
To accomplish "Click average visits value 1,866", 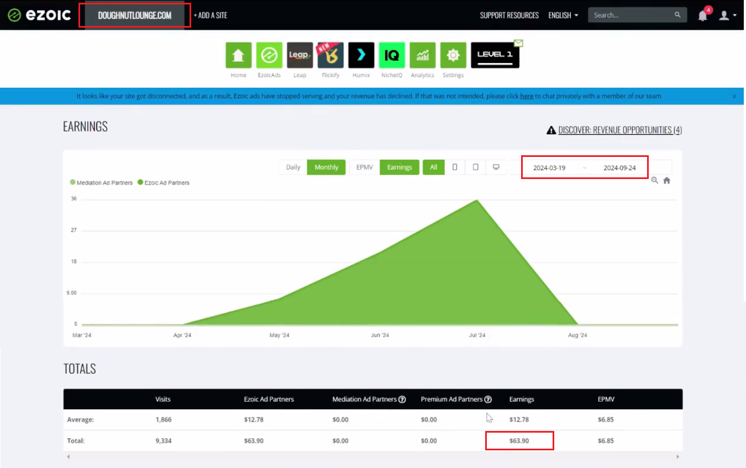I will point(164,419).
